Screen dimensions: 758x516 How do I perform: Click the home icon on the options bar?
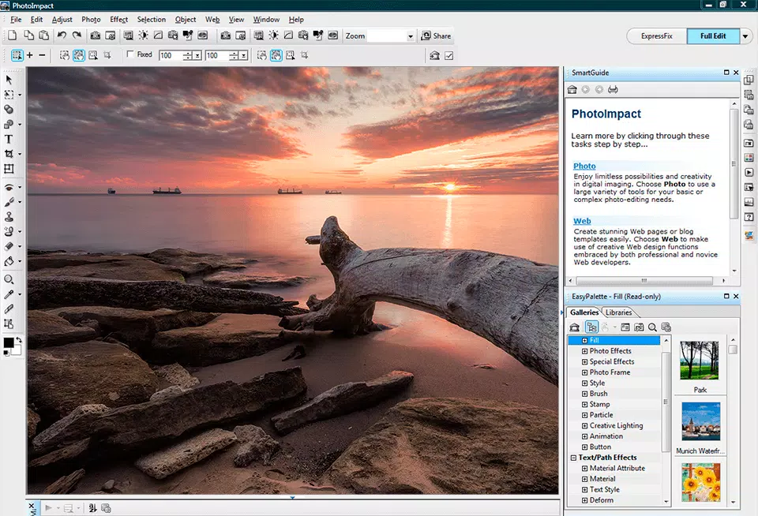pyautogui.click(x=434, y=55)
